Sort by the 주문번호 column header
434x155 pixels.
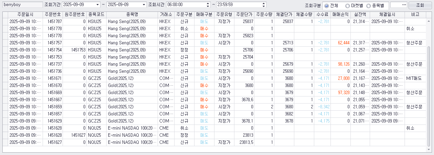(x=53, y=15)
